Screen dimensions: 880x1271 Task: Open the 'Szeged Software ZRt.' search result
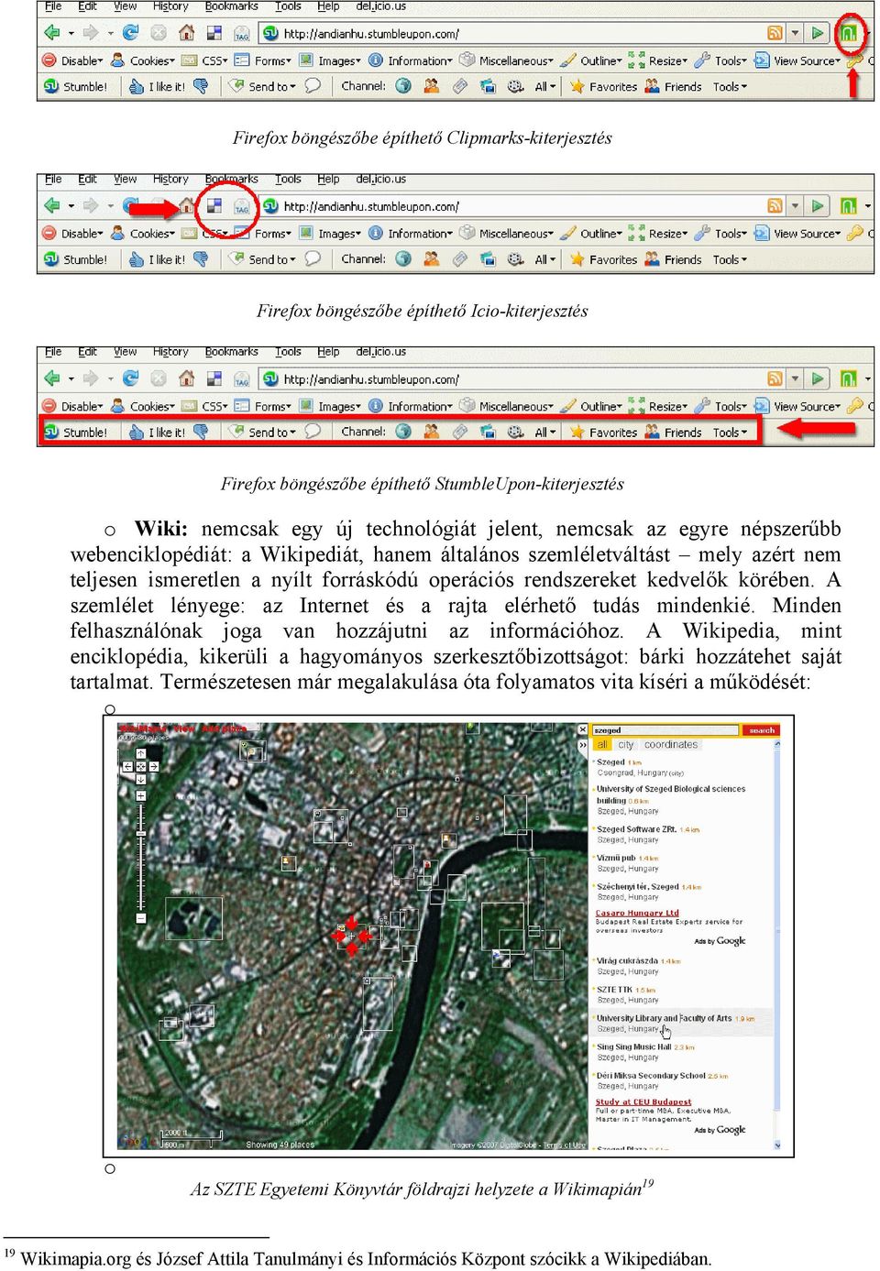point(636,829)
